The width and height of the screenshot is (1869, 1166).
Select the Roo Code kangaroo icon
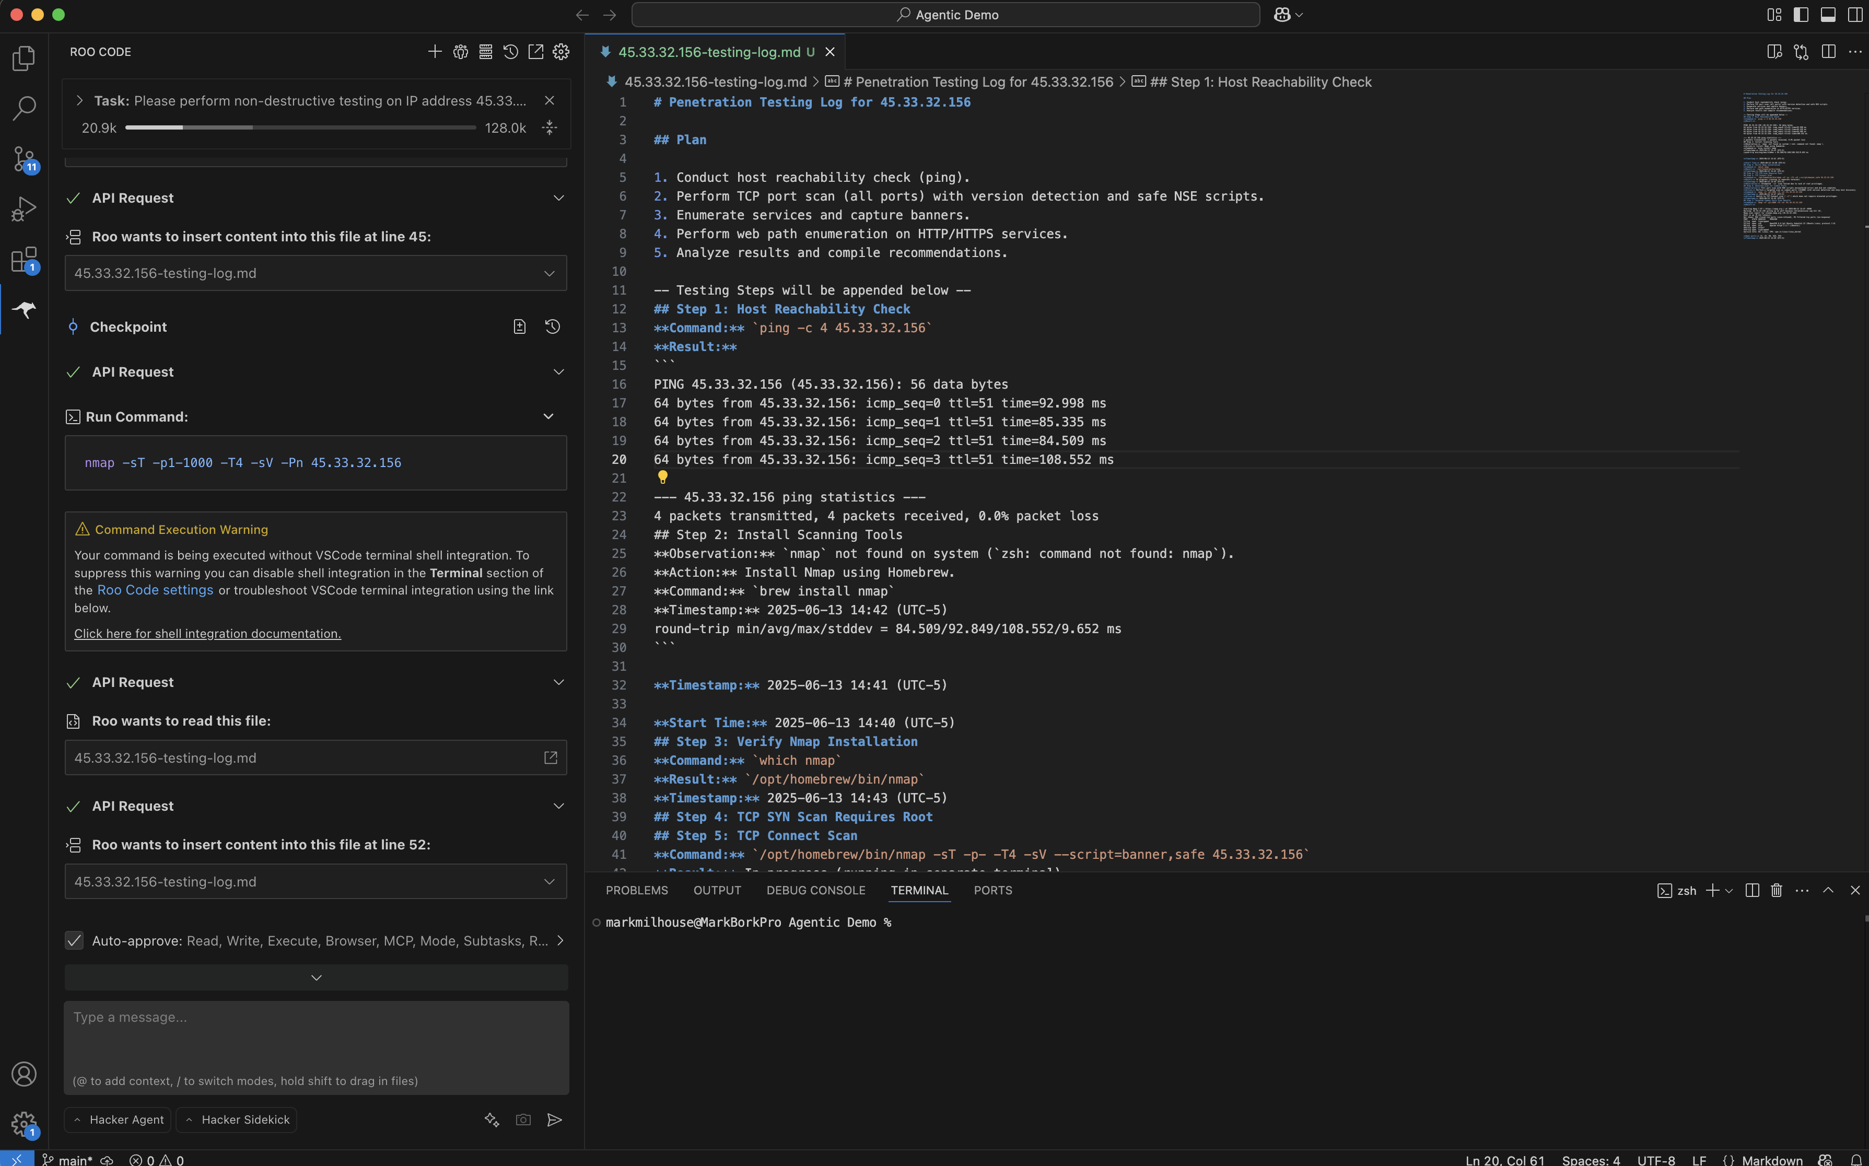[x=24, y=310]
